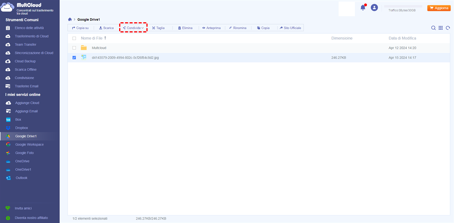454x223 pixels.
Task: Click the Box service icon
Action: coord(8,120)
